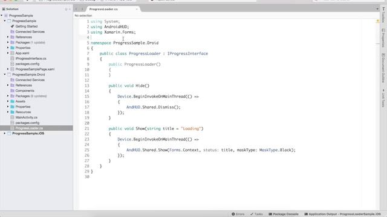Expand Assets folder in Droid project
This screenshot has height=217, width=387.
tap(8, 101)
